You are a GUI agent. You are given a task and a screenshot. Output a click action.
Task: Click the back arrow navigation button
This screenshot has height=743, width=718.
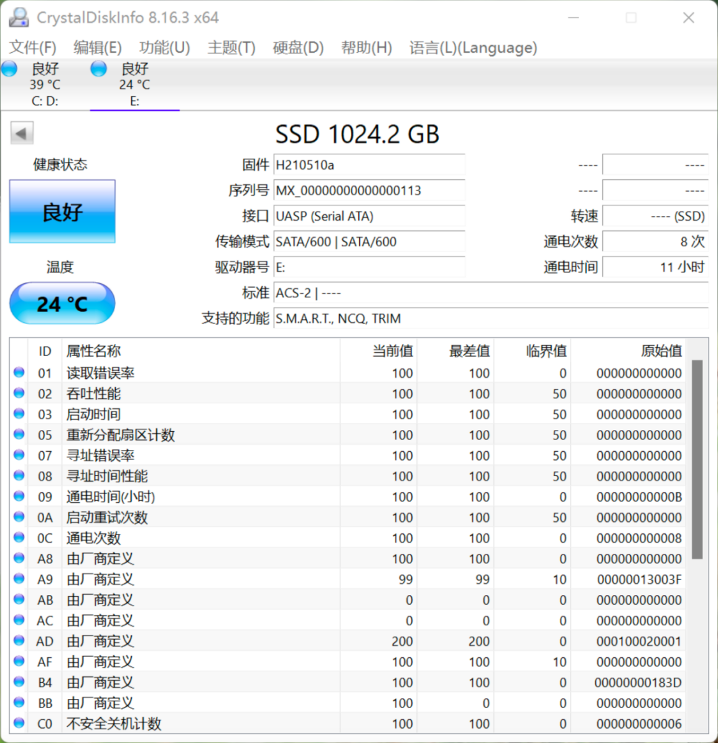[22, 133]
